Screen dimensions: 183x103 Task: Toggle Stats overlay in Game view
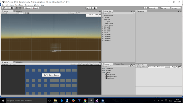coord(91,64)
